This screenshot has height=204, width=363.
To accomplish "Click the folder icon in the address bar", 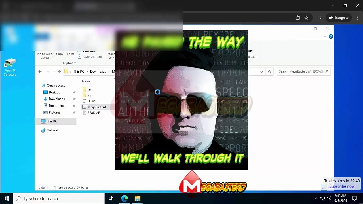I will pyautogui.click(x=66, y=71).
